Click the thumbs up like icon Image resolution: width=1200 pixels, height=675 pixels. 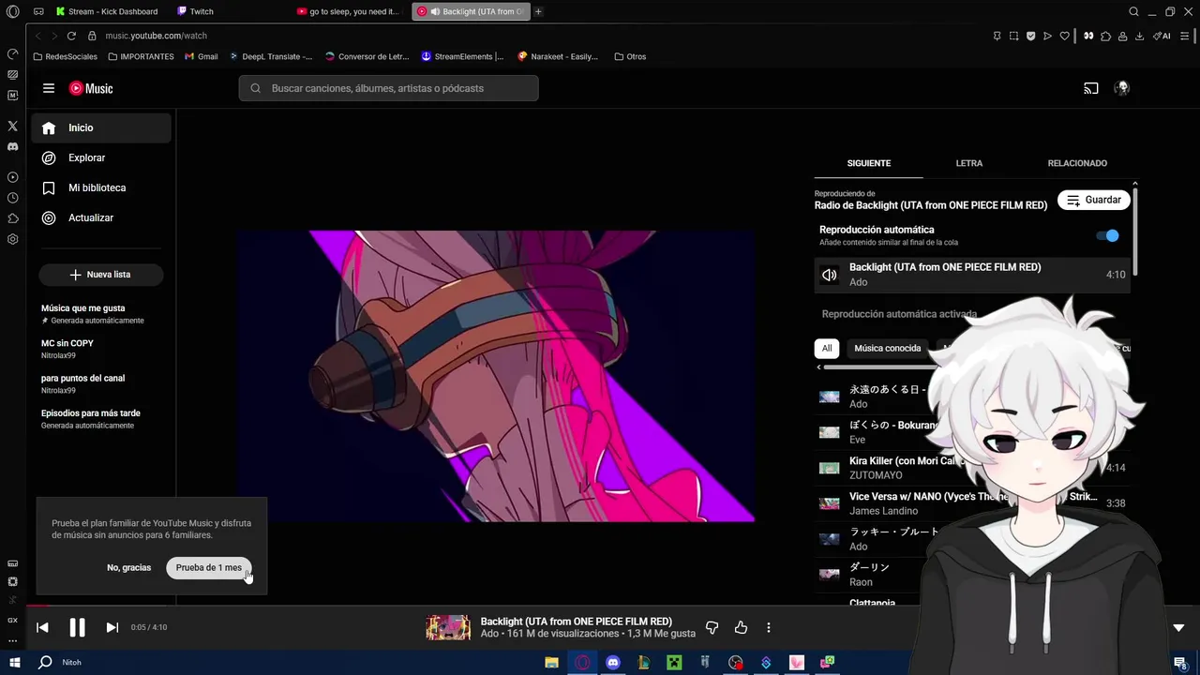click(x=741, y=627)
